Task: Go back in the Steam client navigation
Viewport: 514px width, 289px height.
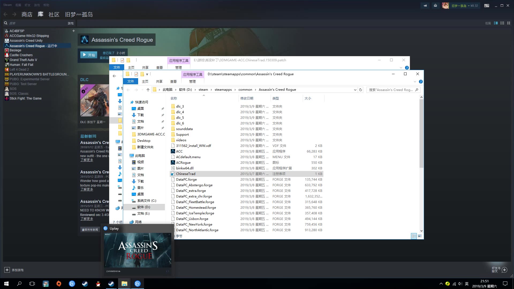Action: [x=5, y=14]
